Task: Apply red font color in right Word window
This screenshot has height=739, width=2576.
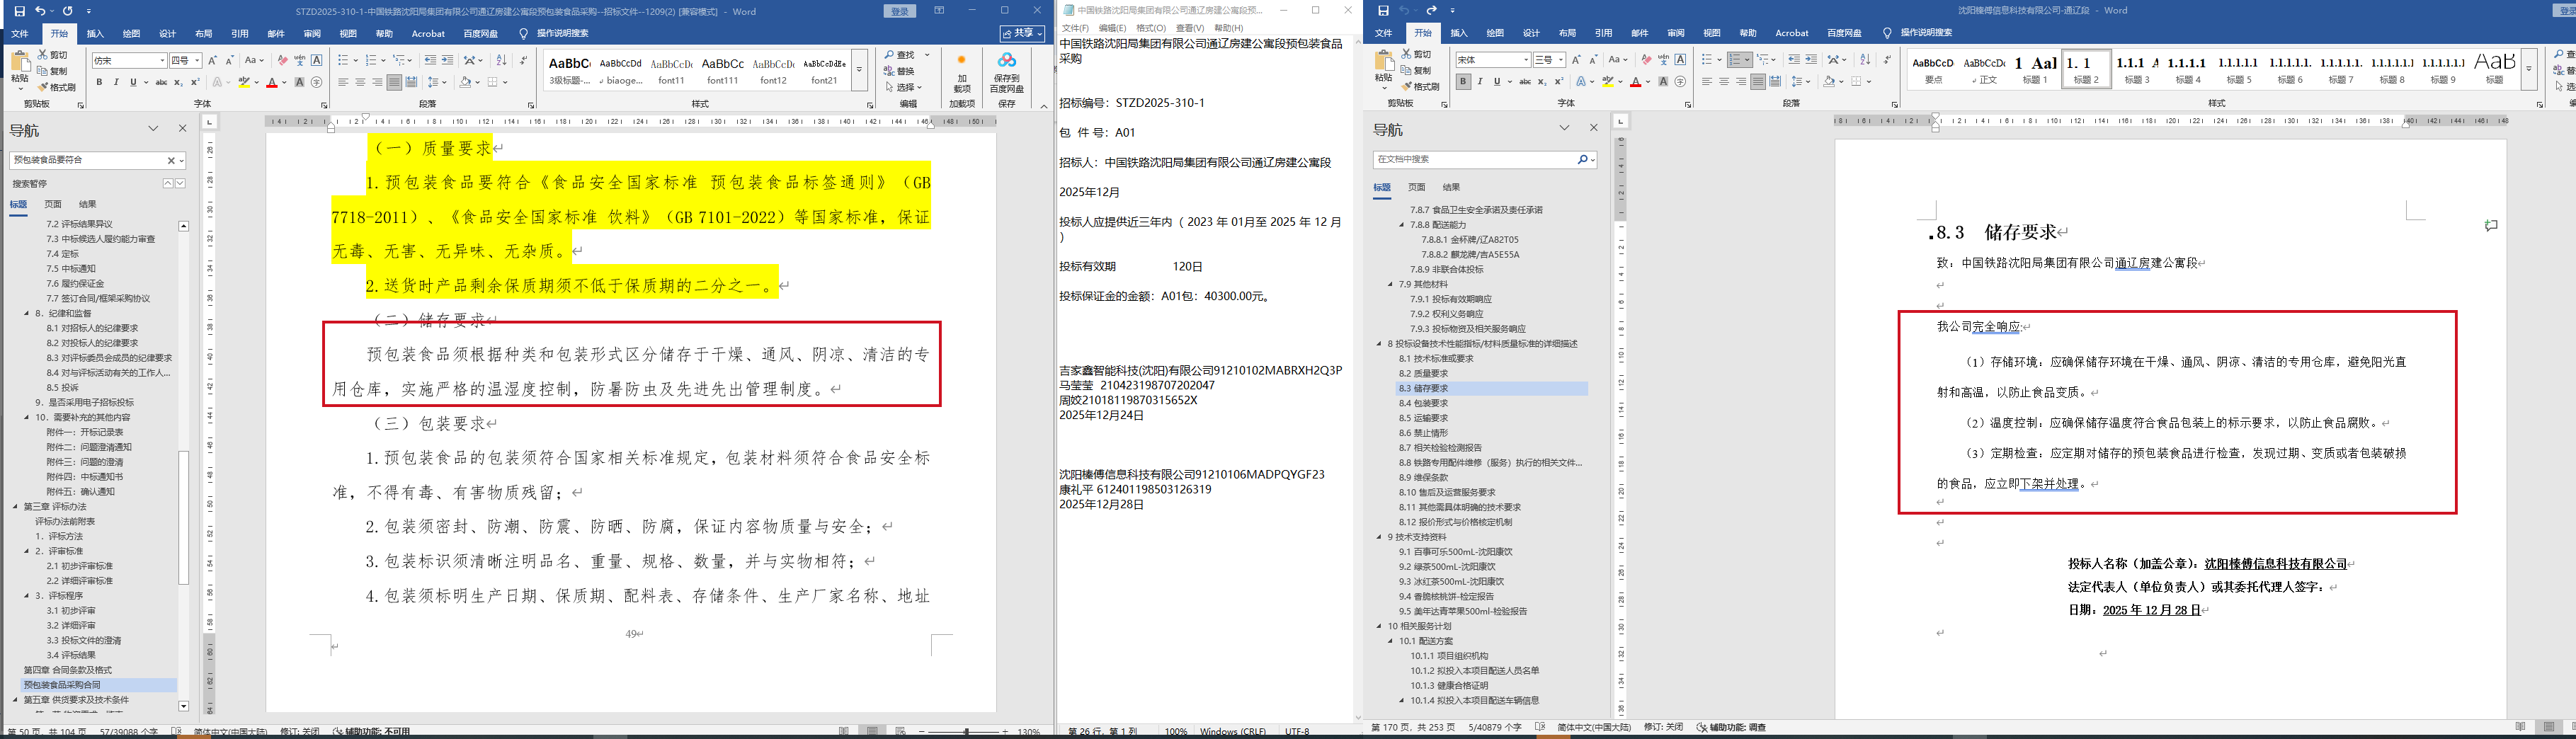Action: pyautogui.click(x=1636, y=82)
